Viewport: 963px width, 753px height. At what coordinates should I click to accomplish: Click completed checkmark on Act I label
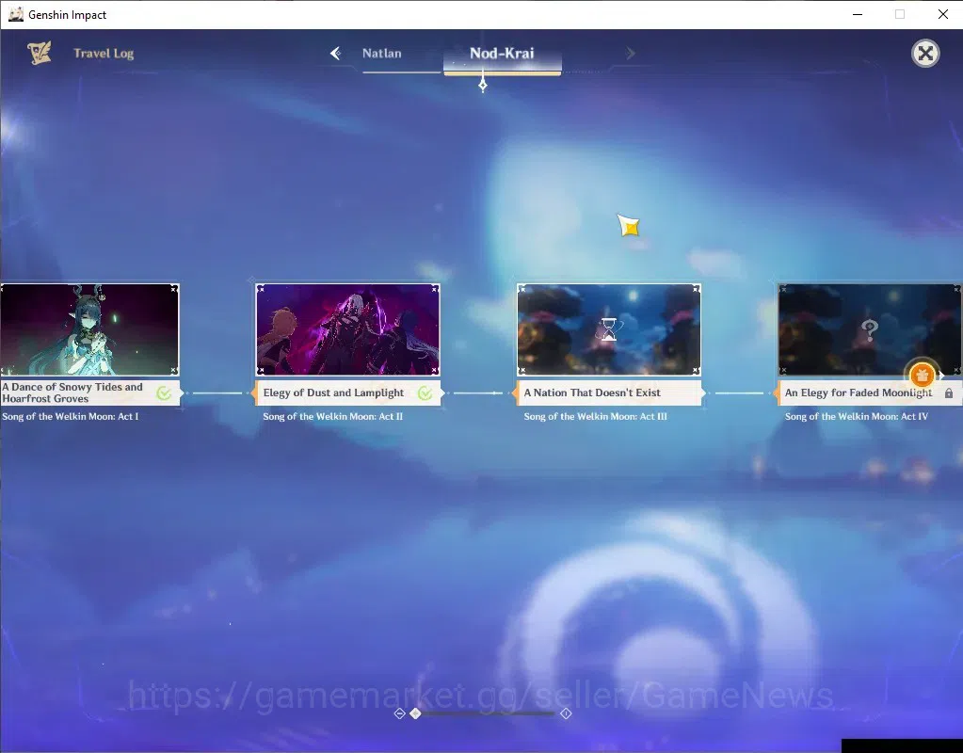point(164,393)
